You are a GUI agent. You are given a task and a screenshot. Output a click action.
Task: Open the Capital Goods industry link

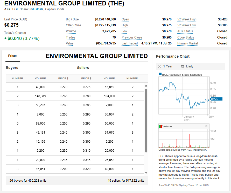coord(55,9)
